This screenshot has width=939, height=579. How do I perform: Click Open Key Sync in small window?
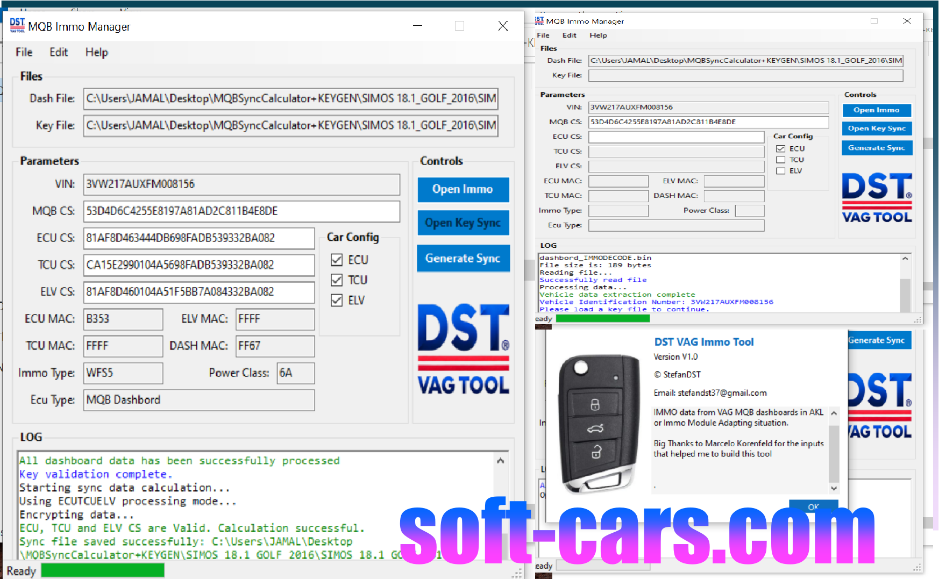pyautogui.click(x=877, y=128)
